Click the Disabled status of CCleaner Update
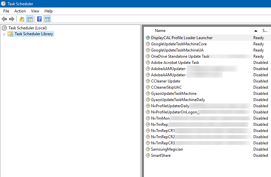The width and height of the screenshot is (271, 177). click(261, 81)
